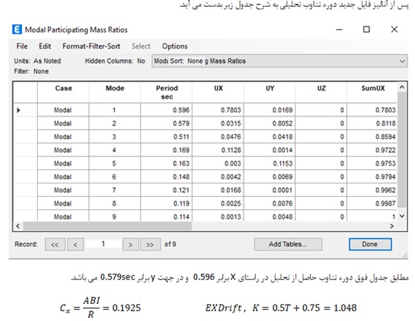This screenshot has height=321, width=415.
Task: Go to first record with << button
Action: click(57, 244)
